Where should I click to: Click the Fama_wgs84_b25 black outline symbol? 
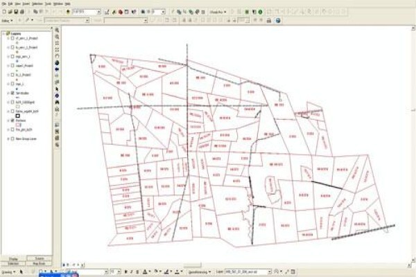tap(18, 116)
